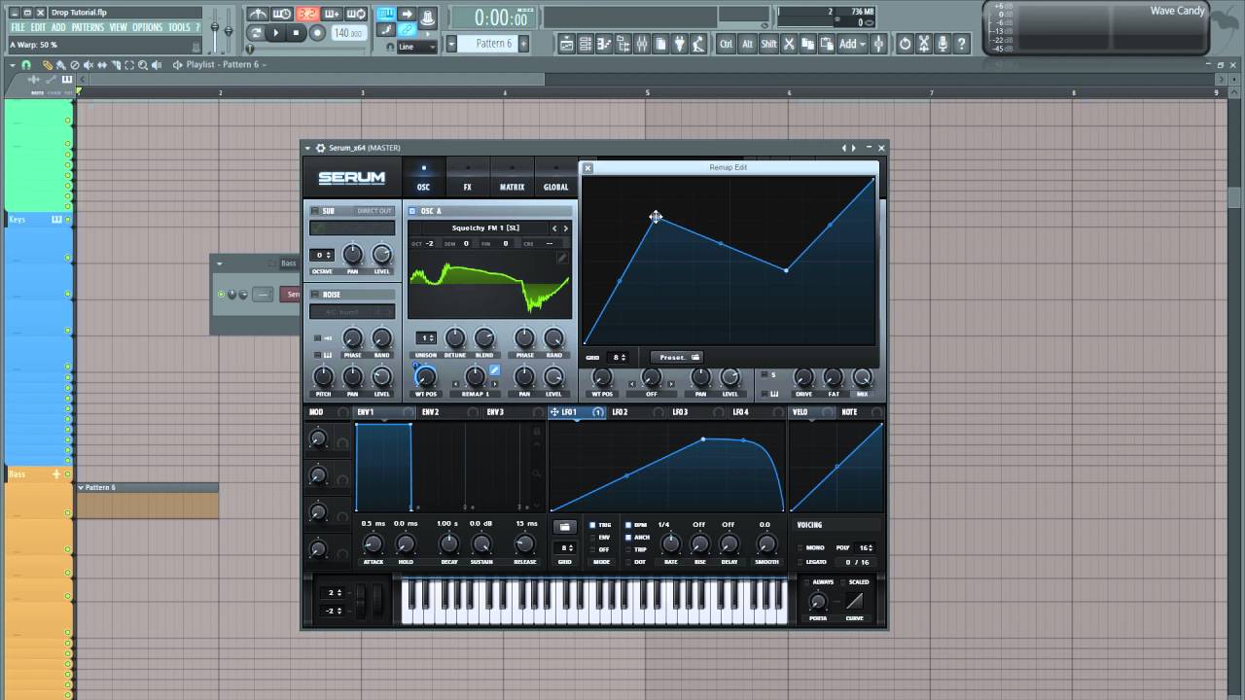The width and height of the screenshot is (1245, 700).
Task: Click the Serum logo
Action: tap(352, 178)
